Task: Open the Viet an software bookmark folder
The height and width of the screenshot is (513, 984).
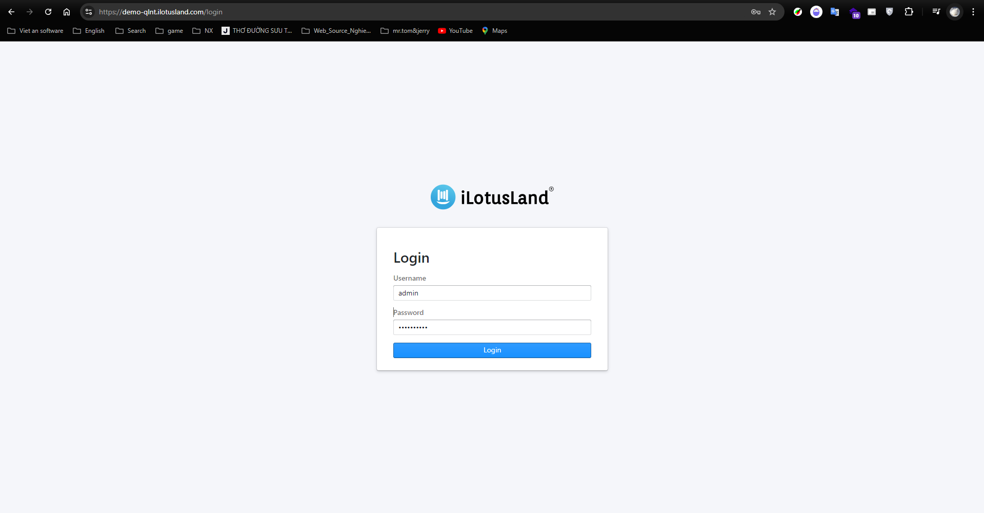Action: [x=35, y=31]
